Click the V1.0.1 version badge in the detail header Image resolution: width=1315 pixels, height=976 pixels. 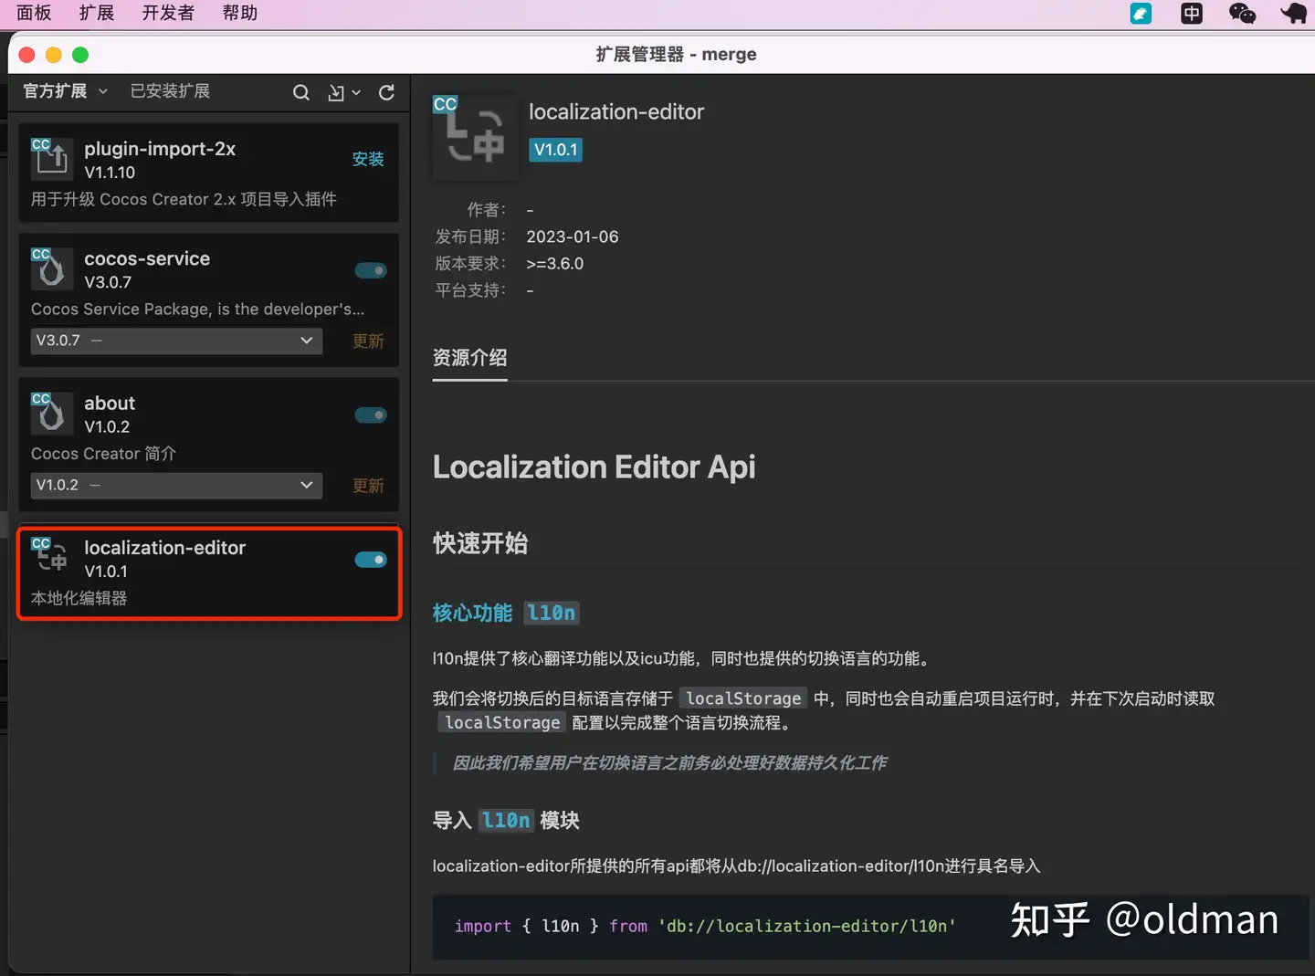click(x=555, y=150)
